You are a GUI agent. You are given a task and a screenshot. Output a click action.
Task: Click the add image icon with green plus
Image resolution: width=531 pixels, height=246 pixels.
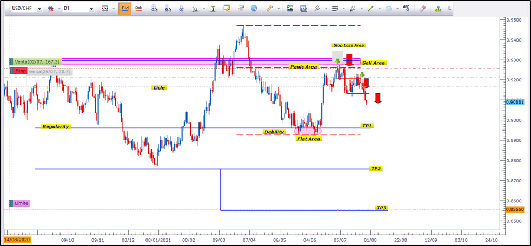click(x=289, y=9)
